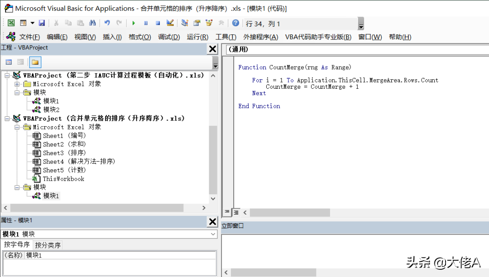Click the View Code icon in project panel
Image resolution: width=489 pixels, height=277 pixels.
tap(9, 62)
